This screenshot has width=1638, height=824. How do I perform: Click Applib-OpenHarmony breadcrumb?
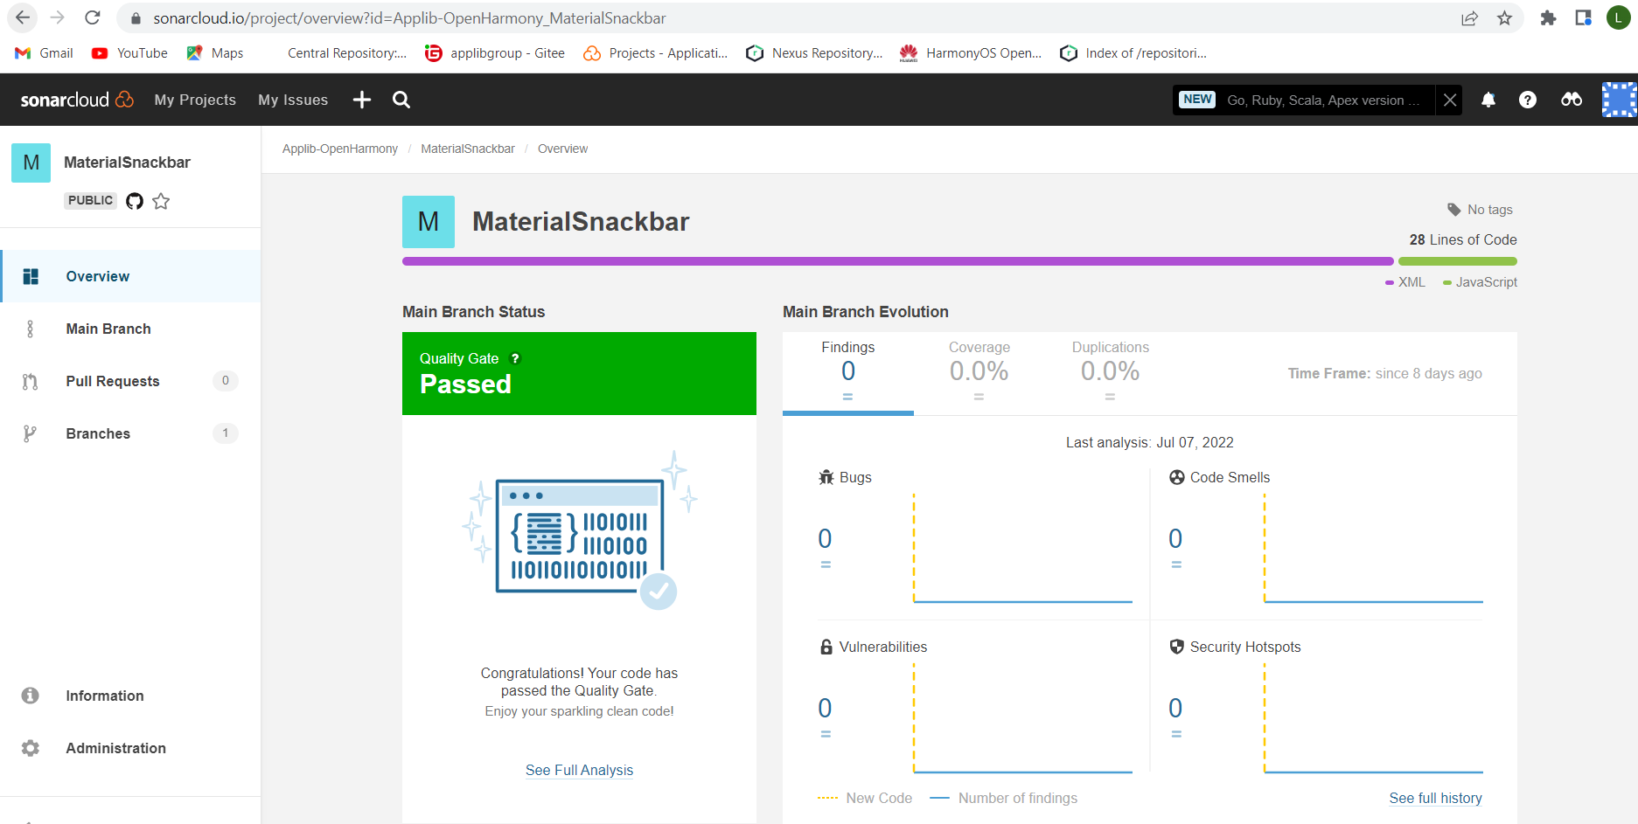[x=340, y=149]
